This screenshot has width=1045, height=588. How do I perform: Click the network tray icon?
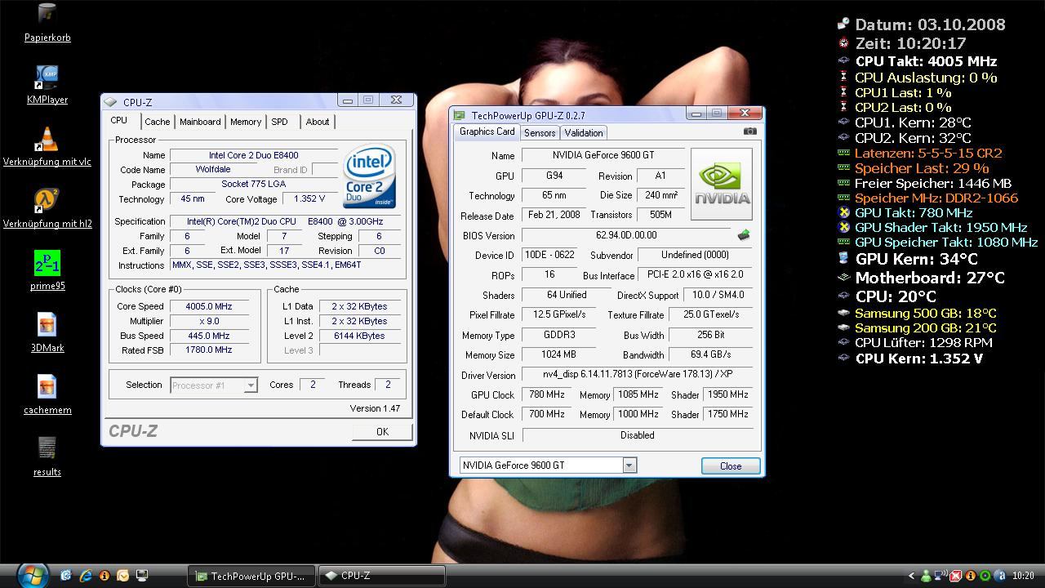[x=940, y=576]
